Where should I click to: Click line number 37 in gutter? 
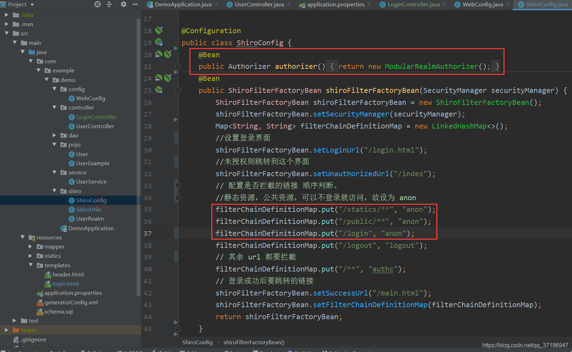148,233
